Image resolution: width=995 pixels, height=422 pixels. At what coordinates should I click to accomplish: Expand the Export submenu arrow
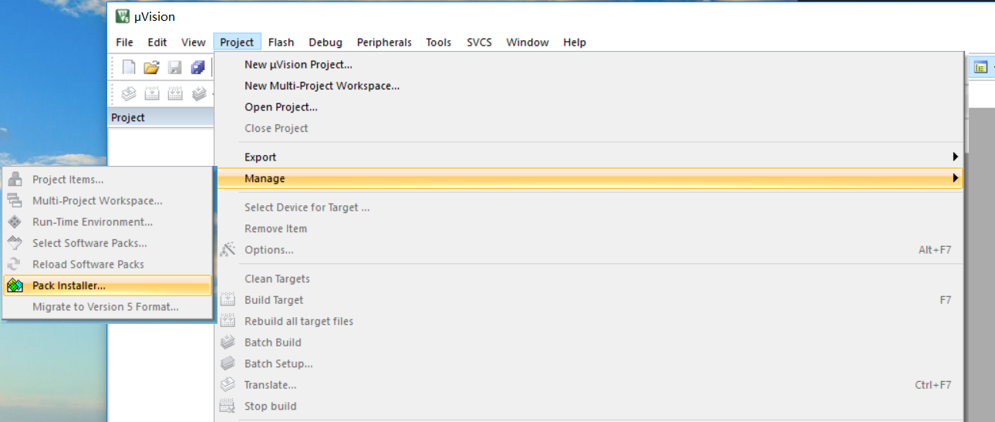pyautogui.click(x=956, y=157)
